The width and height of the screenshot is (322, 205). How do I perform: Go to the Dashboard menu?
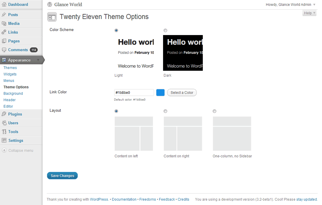pos(18,4)
